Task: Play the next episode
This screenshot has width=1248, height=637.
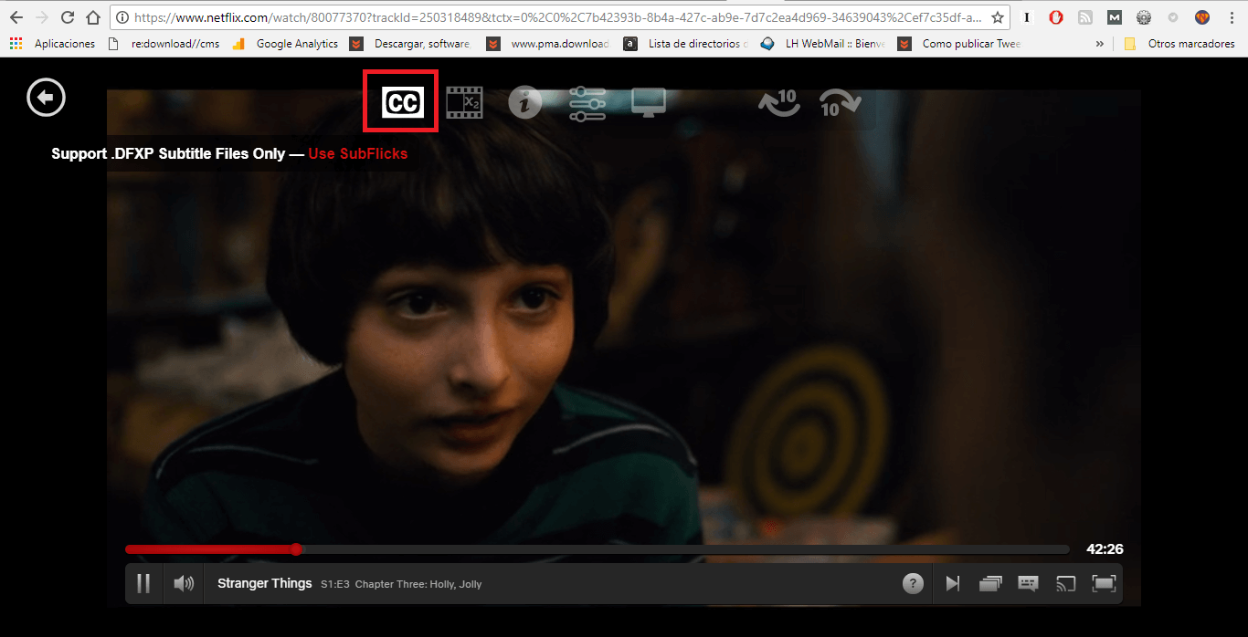Action: 952,584
